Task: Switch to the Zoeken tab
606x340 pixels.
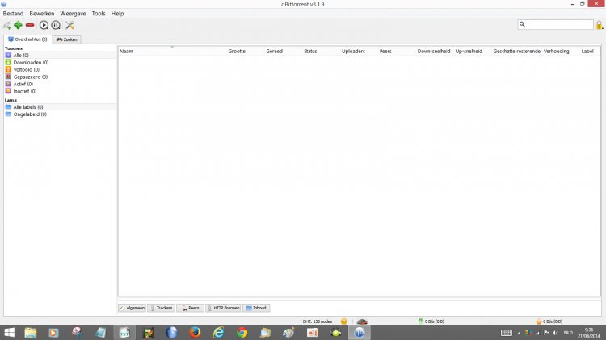Action: pyautogui.click(x=67, y=39)
